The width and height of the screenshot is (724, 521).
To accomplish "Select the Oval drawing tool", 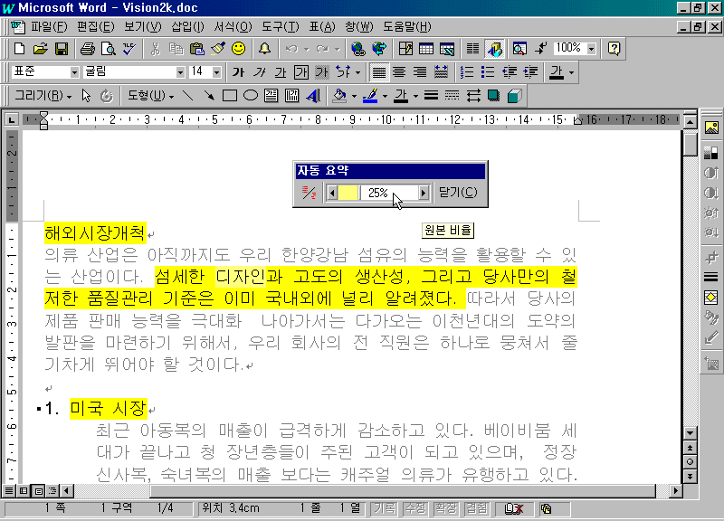I will [x=251, y=95].
